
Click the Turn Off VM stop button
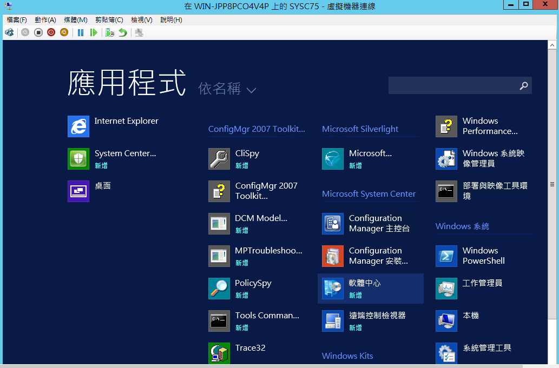pyautogui.click(x=38, y=33)
